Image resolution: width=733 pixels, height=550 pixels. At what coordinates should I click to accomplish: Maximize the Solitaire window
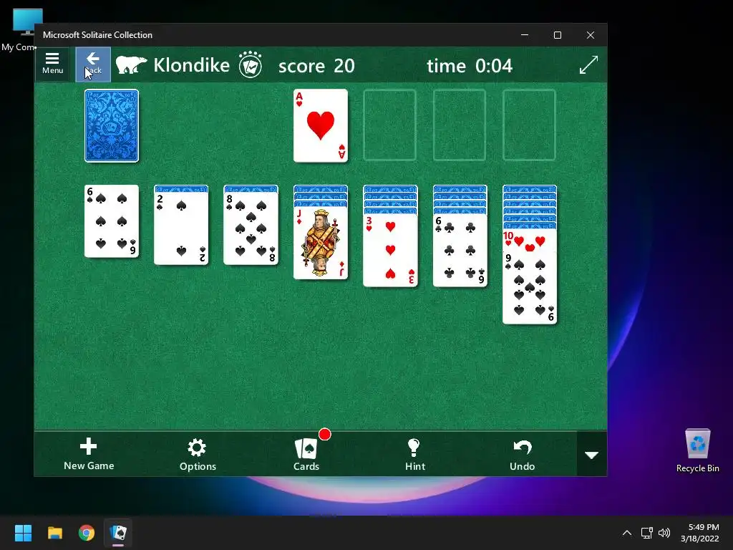pos(557,35)
